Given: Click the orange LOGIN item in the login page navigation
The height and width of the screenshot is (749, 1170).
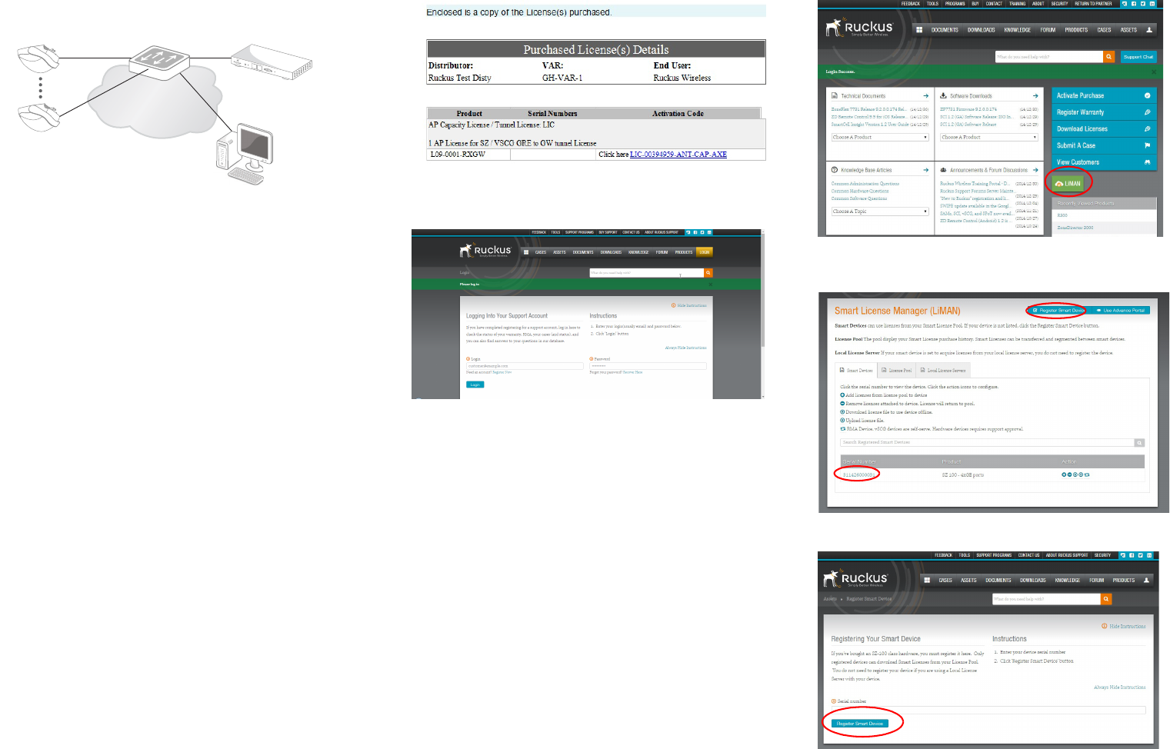Looking at the screenshot, I should point(705,252).
